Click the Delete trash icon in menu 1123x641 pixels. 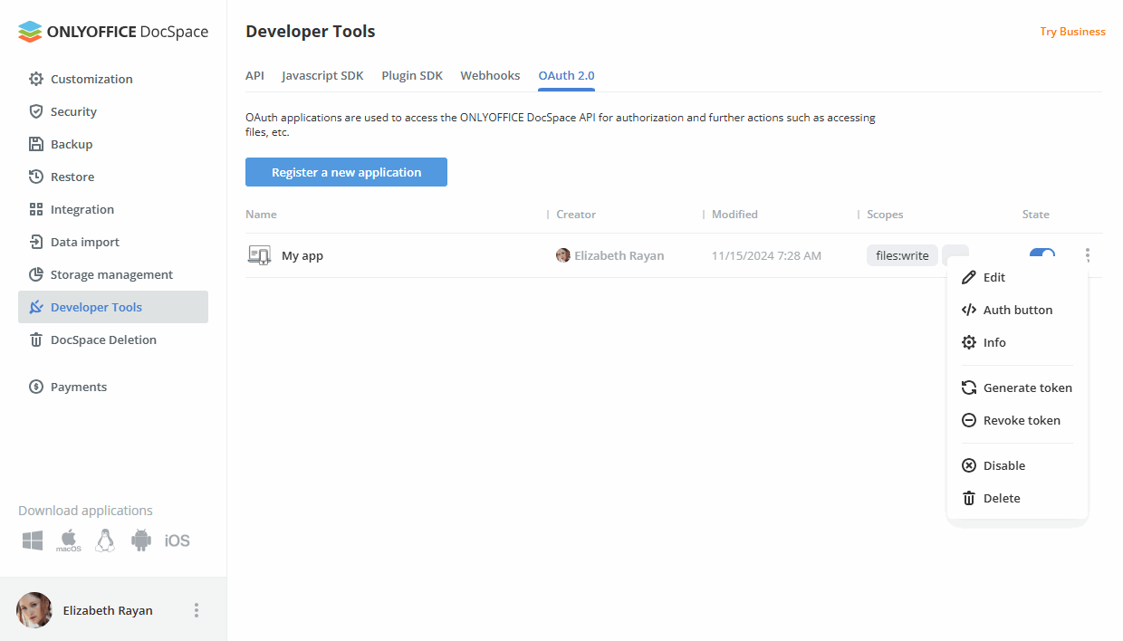(969, 498)
